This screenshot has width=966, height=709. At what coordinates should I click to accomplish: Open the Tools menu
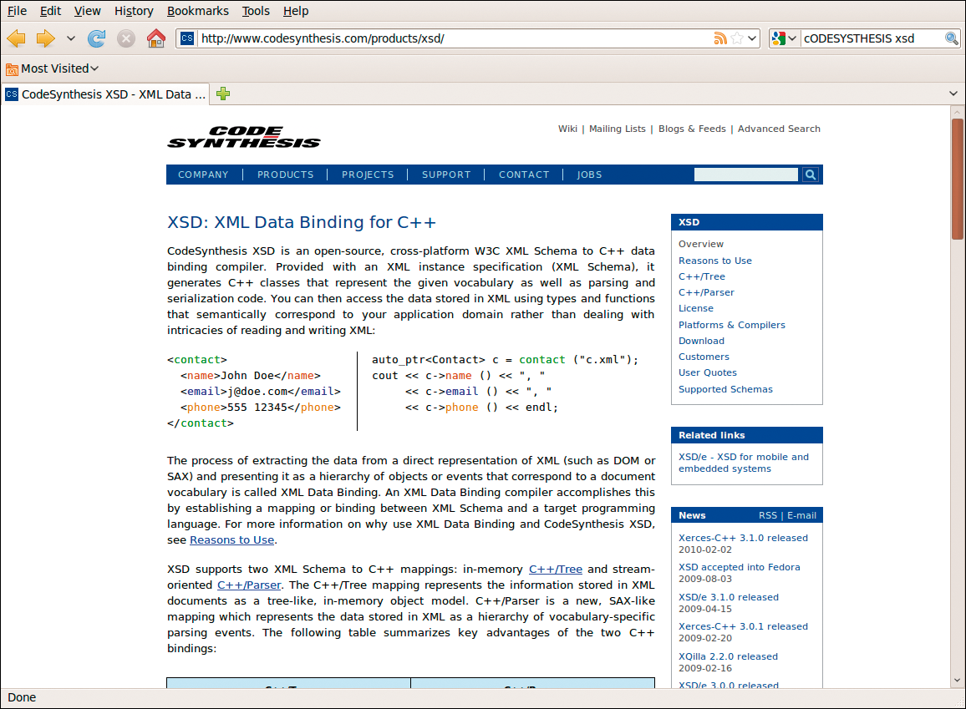256,11
